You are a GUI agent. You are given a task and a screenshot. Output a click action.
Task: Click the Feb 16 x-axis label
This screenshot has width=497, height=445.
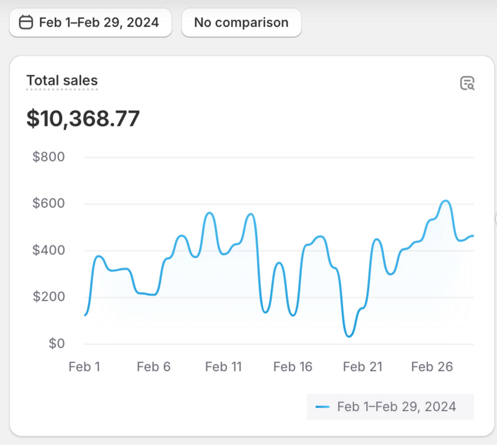pyautogui.click(x=293, y=367)
